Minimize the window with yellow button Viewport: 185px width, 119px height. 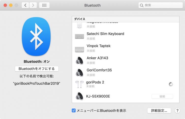click(x=11, y=5)
